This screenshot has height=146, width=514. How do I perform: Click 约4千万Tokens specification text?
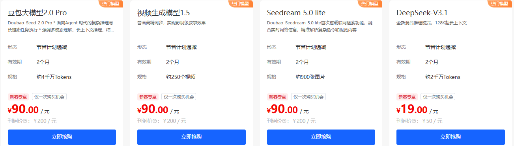point(54,77)
